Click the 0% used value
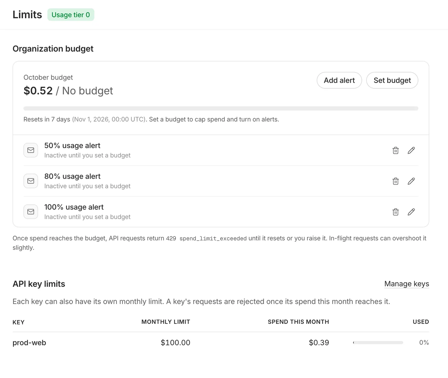Screen dimensions: 448x378 (x=424, y=342)
